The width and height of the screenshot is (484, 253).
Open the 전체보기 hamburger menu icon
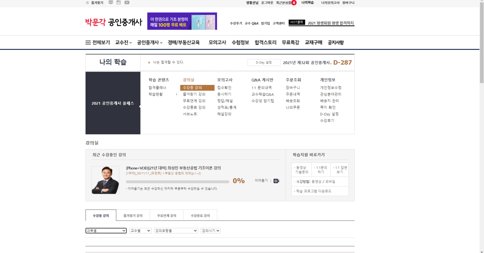coord(88,43)
